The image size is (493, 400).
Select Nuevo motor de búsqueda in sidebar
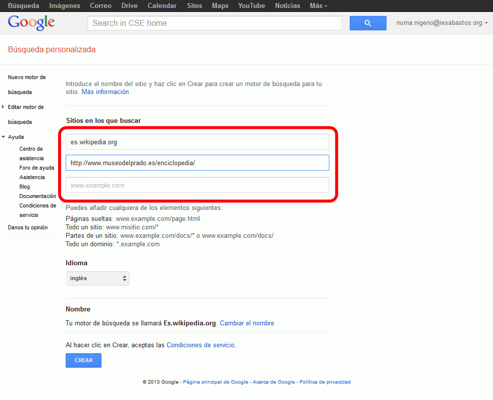[27, 85]
